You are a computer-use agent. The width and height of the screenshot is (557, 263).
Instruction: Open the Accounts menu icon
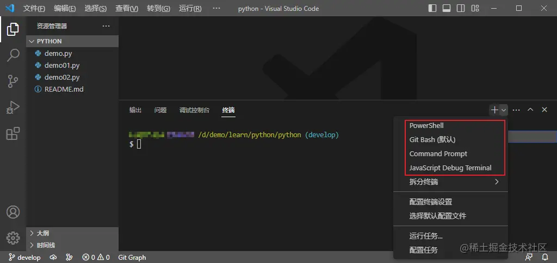tap(13, 212)
